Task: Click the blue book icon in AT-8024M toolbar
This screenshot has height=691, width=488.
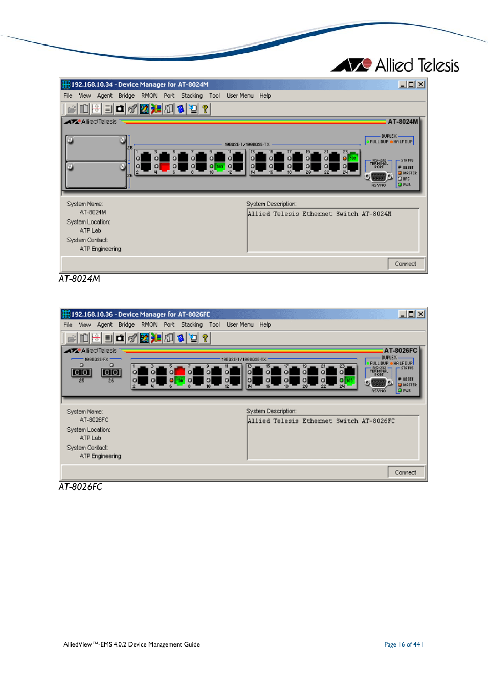Action: [181, 109]
